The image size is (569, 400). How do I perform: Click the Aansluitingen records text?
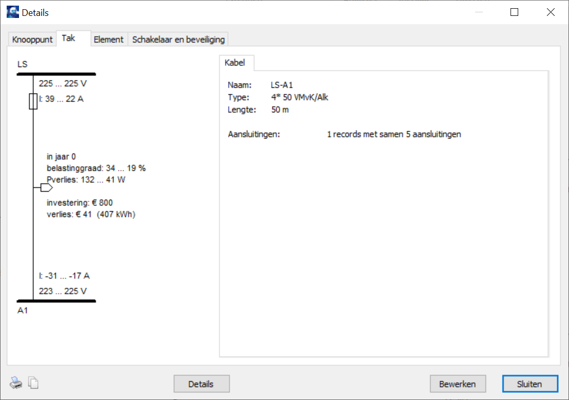click(394, 134)
